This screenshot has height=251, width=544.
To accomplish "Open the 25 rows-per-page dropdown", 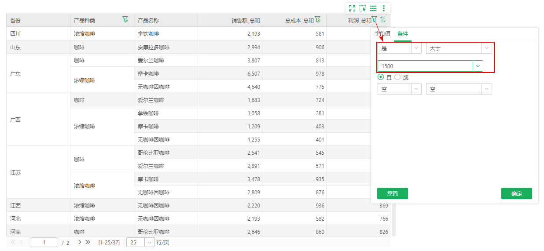I will [140, 242].
